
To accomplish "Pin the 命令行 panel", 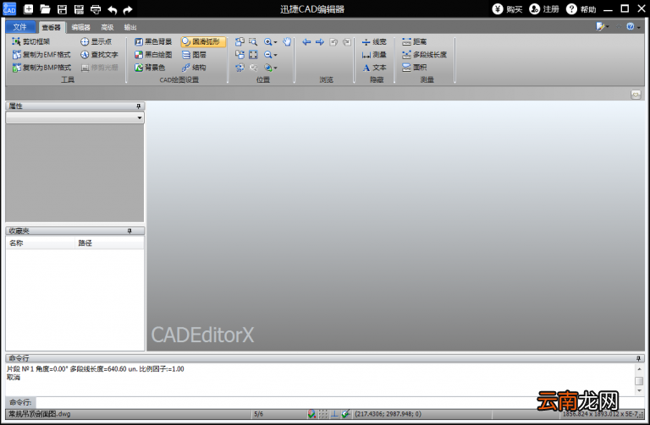I will tap(638, 358).
